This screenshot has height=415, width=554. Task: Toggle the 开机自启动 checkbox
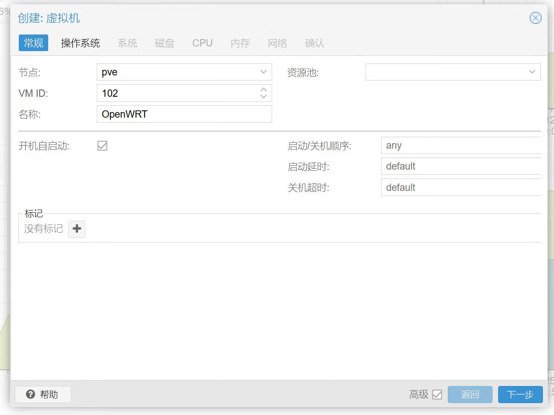coord(102,146)
